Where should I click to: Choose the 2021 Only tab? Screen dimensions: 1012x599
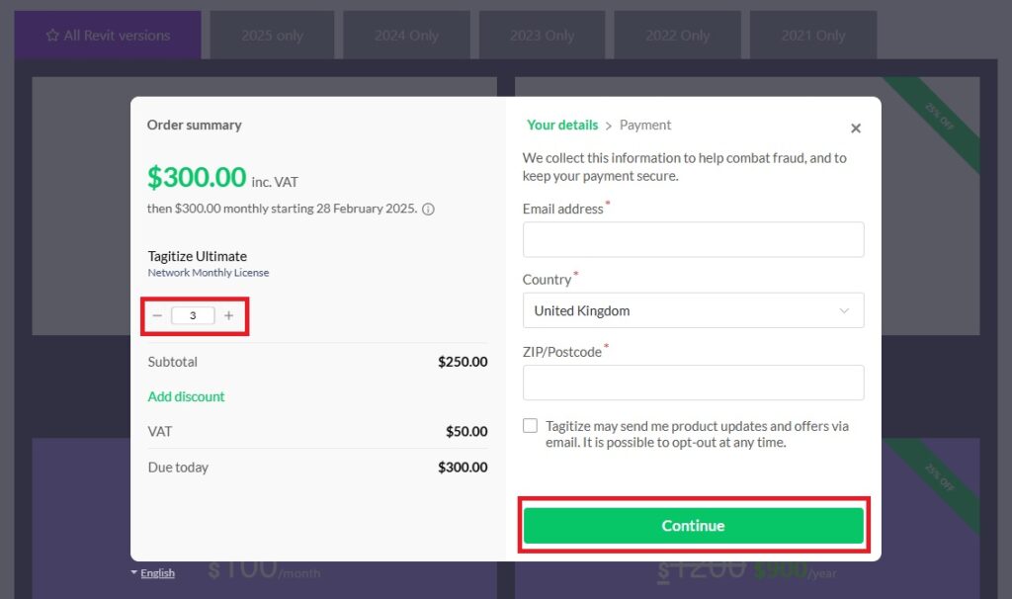click(812, 36)
